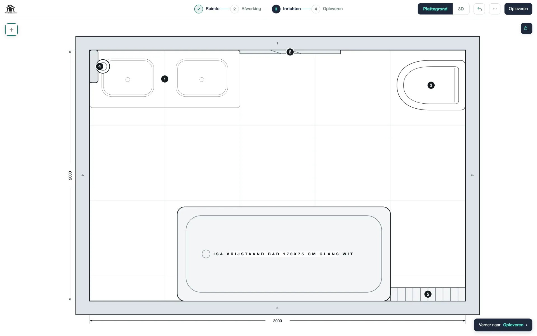Go to step 3 Inrichten
This screenshot has height=336, width=537.
click(x=286, y=9)
